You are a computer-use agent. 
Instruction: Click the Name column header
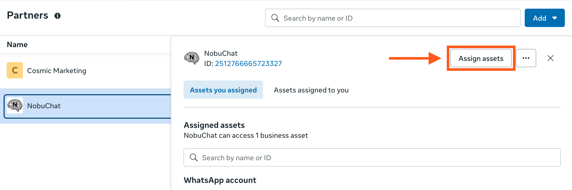click(17, 45)
